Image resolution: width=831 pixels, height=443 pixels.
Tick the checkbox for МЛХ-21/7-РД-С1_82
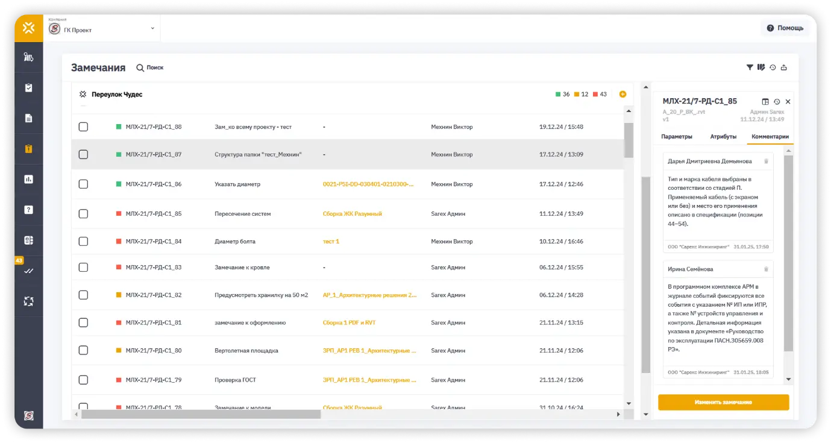click(x=83, y=295)
